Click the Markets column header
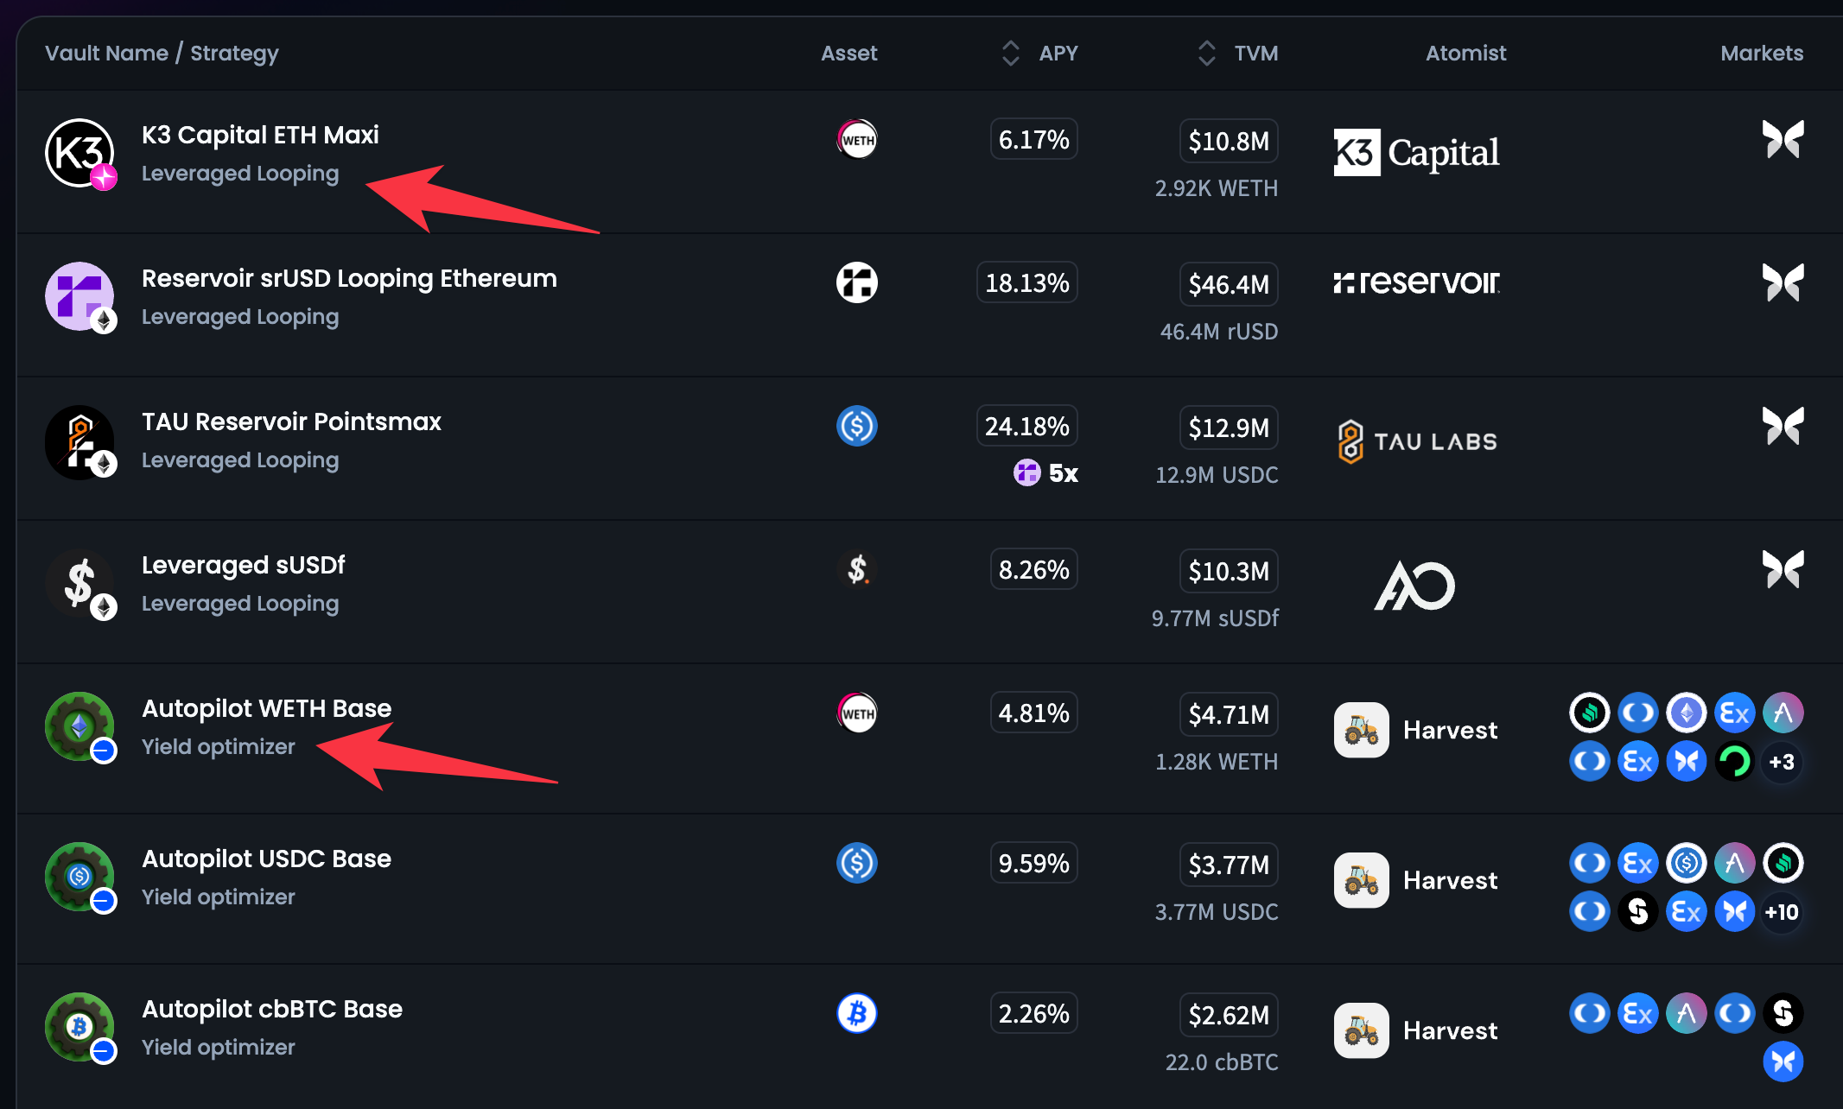The width and height of the screenshot is (1843, 1109). (x=1762, y=54)
